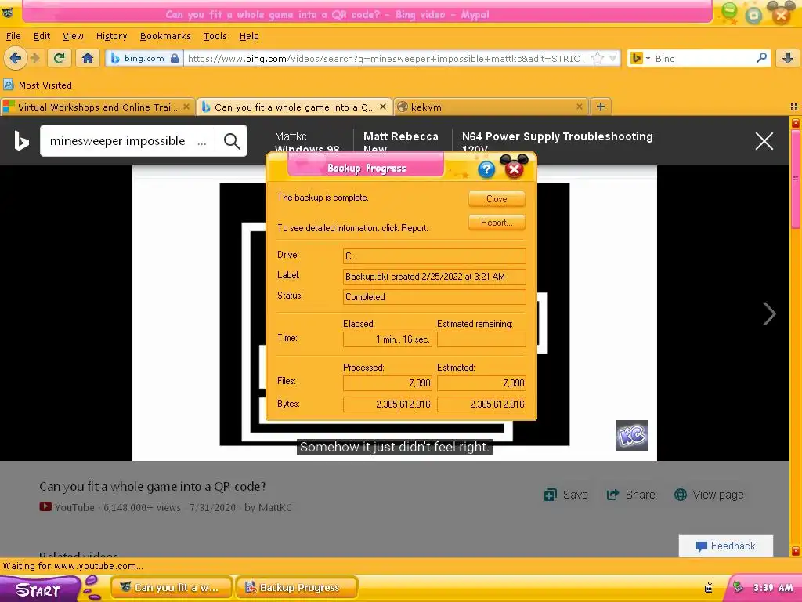This screenshot has height=602, width=802.
Task: Reload the page with the green refresh icon
Action: click(60, 58)
